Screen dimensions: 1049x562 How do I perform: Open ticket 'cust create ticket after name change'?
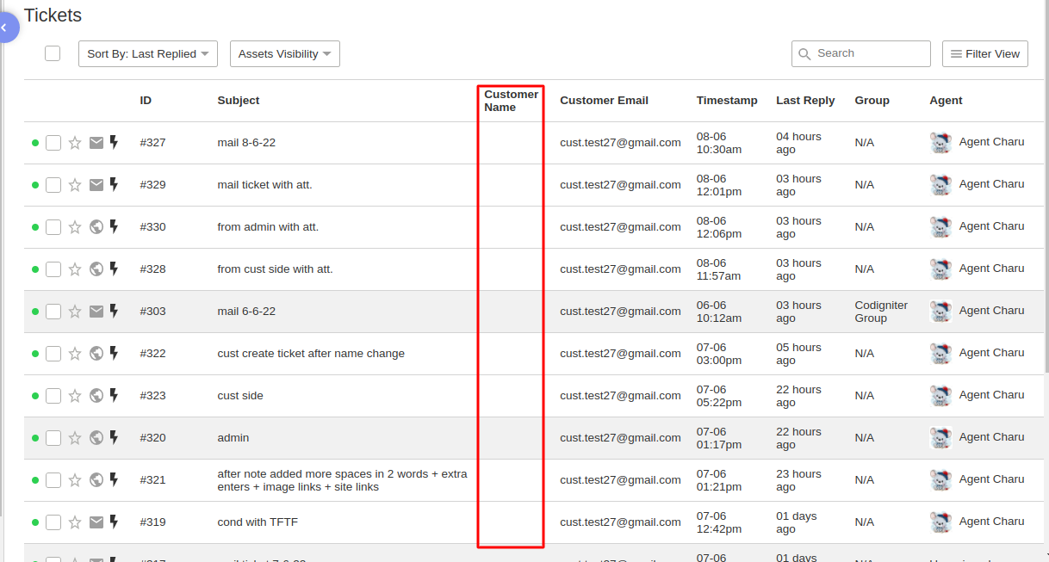point(311,354)
